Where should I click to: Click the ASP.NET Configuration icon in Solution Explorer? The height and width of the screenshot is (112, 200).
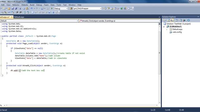tap(184, 20)
